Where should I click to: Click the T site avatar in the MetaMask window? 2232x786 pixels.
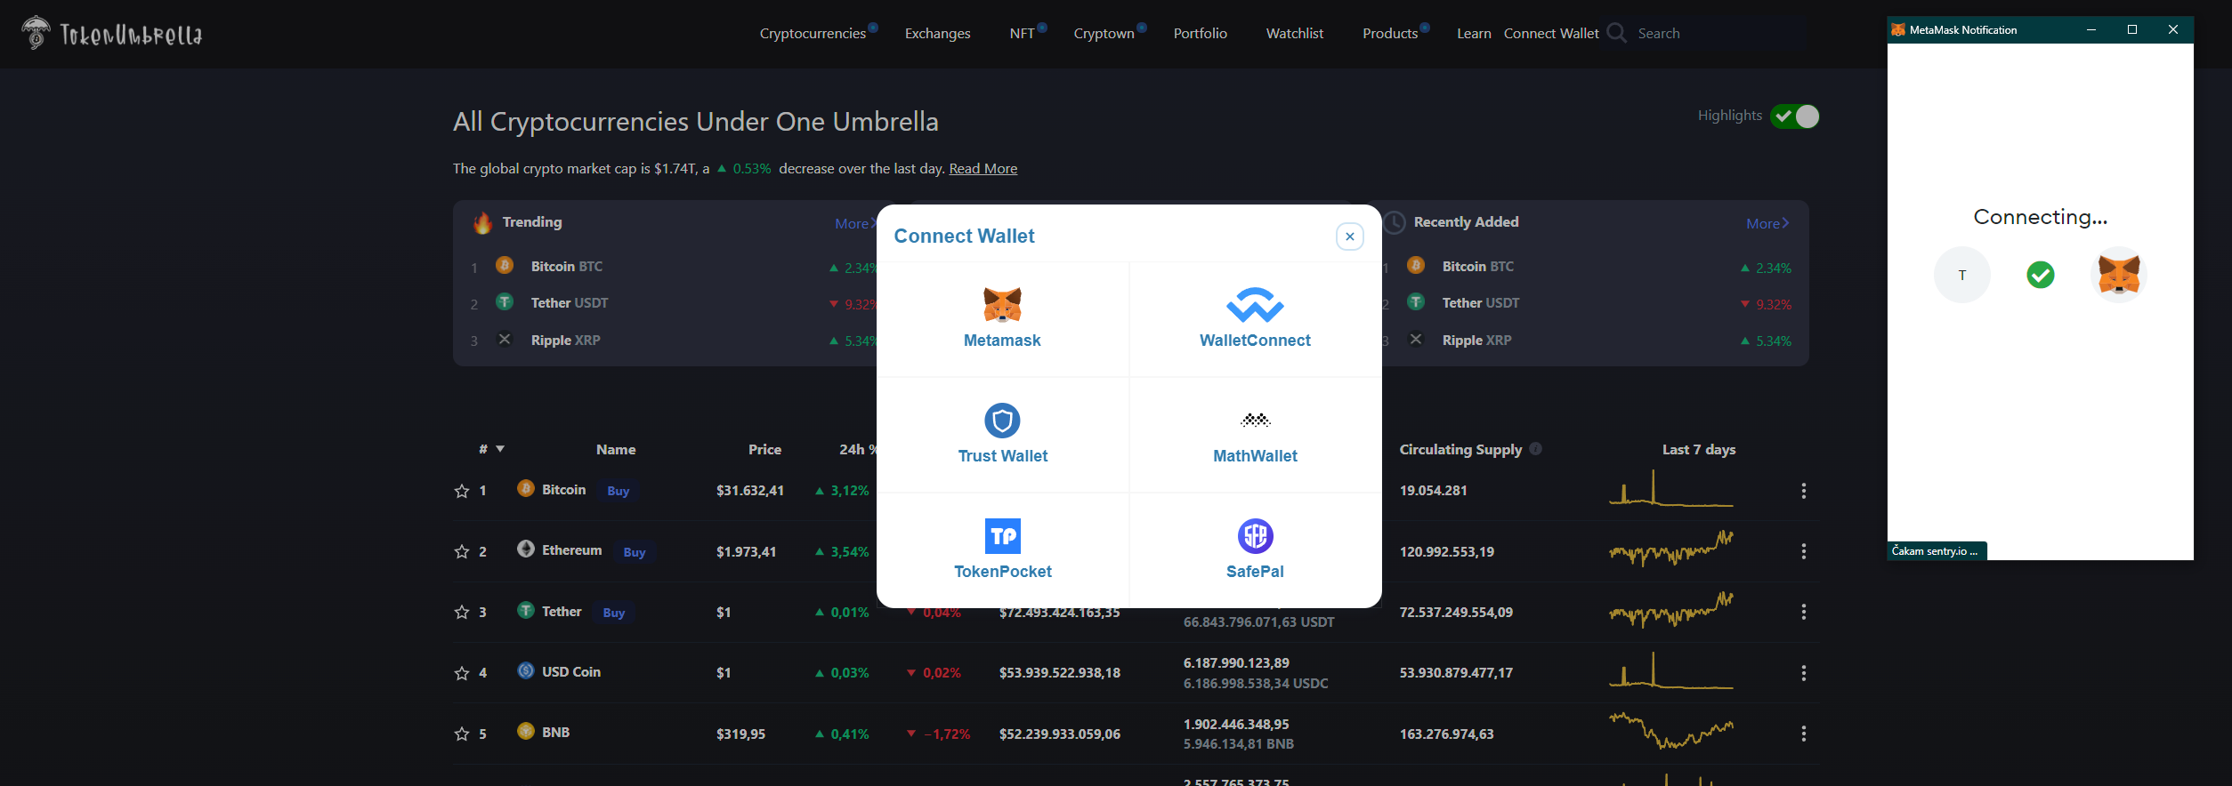1961,275
